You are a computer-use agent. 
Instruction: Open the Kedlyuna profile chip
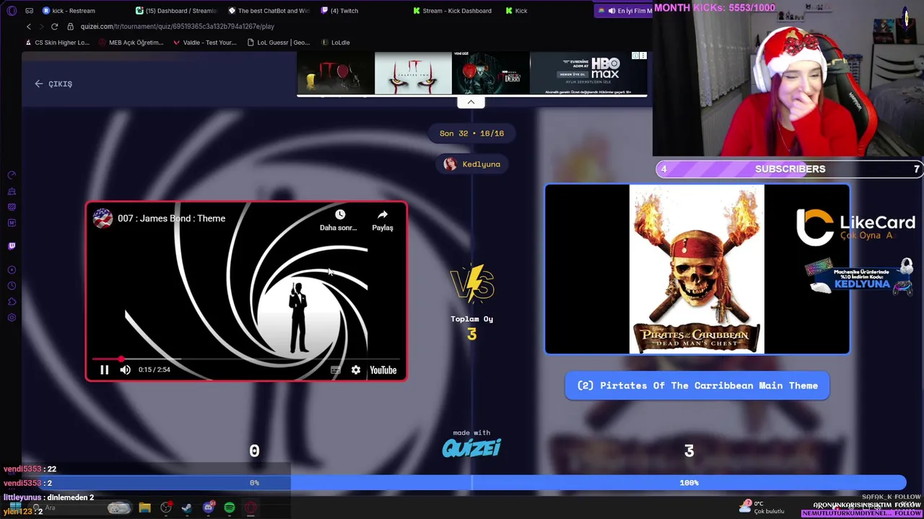click(x=473, y=164)
